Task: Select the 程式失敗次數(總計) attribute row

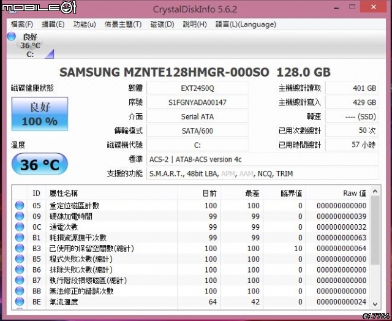Action: pyautogui.click(x=191, y=259)
